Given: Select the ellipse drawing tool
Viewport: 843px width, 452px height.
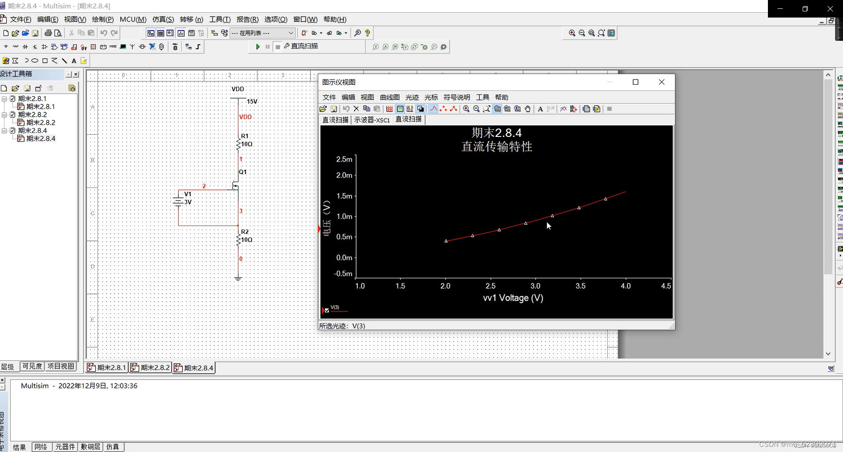Looking at the screenshot, I should click(35, 61).
